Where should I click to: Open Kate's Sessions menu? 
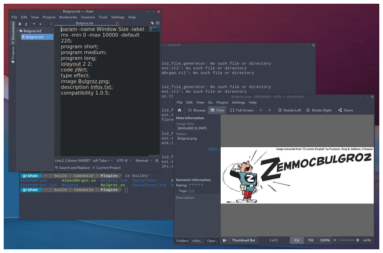click(x=87, y=17)
